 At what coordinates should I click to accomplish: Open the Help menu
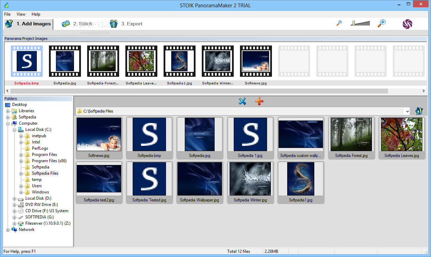(36, 14)
